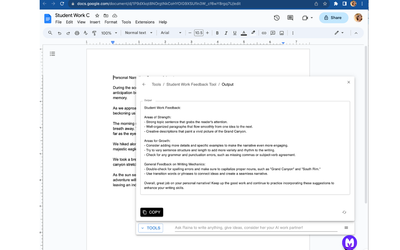Click the Search the menus magnifier icon

[x=50, y=33]
